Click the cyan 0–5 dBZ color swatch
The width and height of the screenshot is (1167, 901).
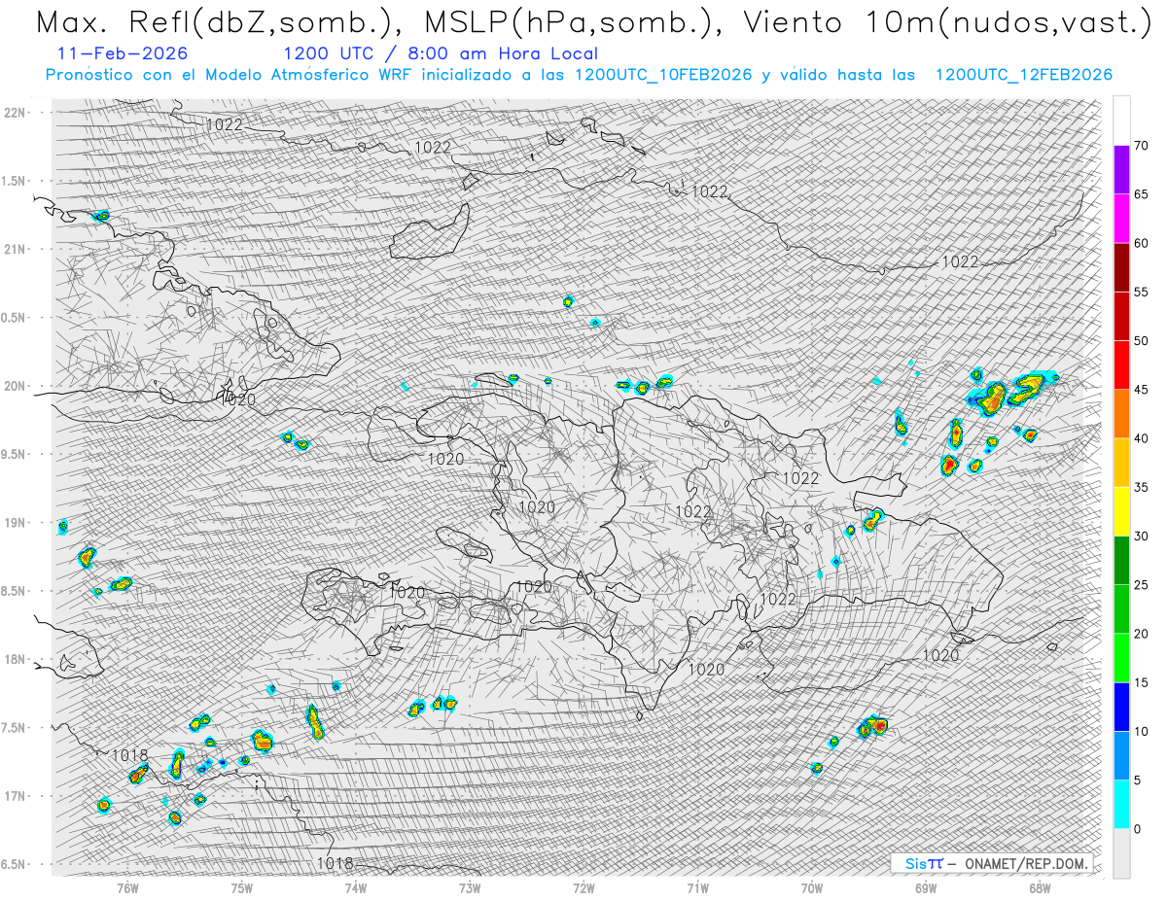pos(1121,805)
